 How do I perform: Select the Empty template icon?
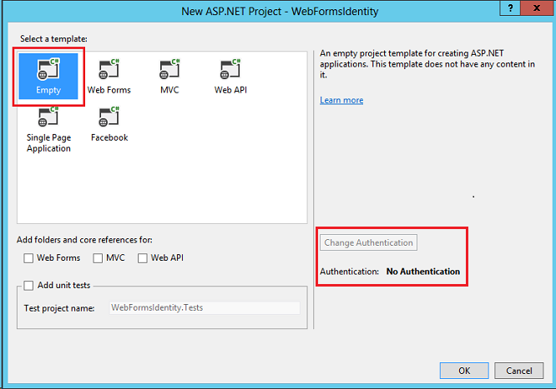coord(48,69)
